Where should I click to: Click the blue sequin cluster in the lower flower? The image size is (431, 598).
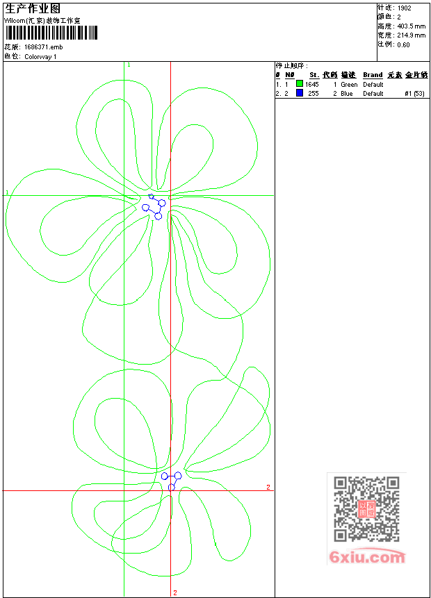pos(171,479)
